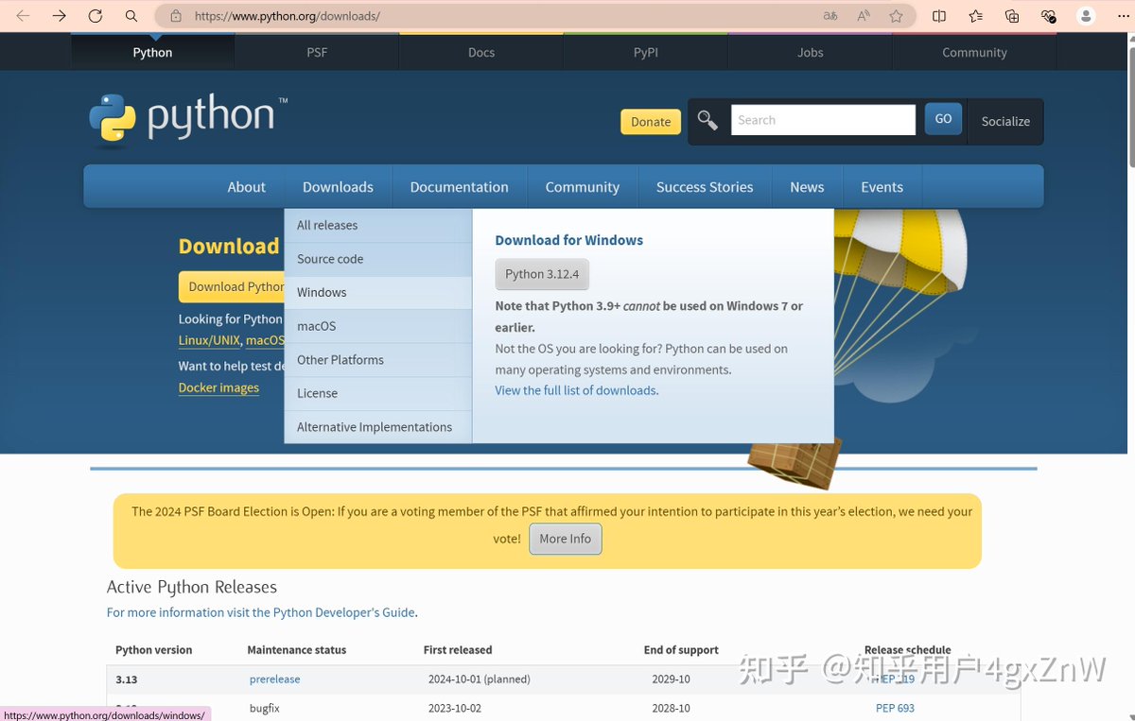Viewport: 1135px width, 721px height.
Task: Select Alternative Implementations menu entry
Action: (x=378, y=427)
